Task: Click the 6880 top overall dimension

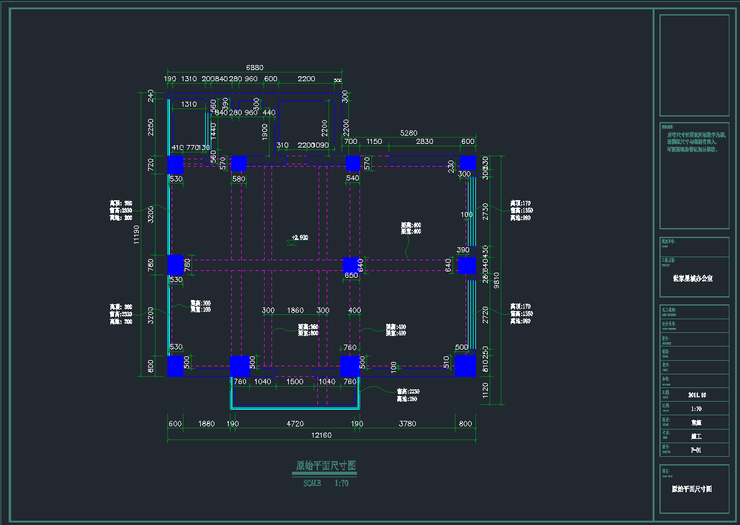Action: (255, 67)
